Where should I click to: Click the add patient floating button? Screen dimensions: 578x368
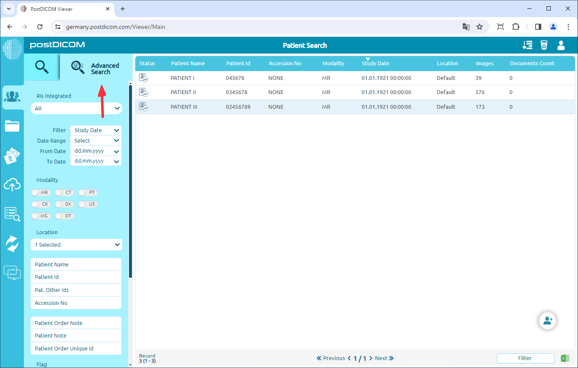click(x=547, y=321)
